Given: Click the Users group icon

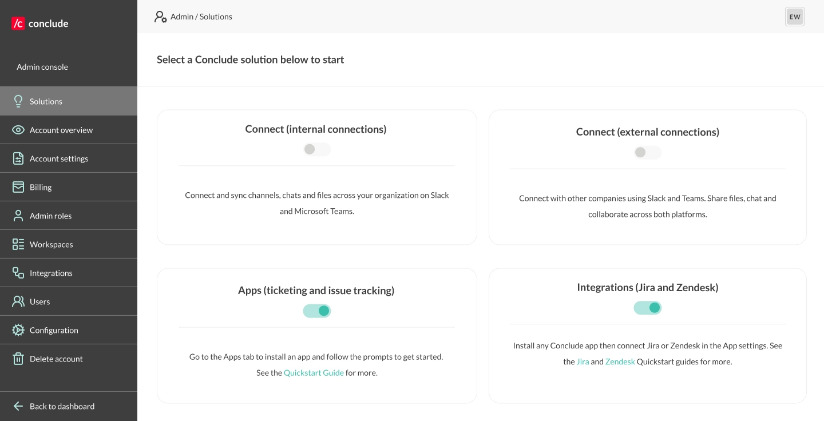Looking at the screenshot, I should point(18,301).
